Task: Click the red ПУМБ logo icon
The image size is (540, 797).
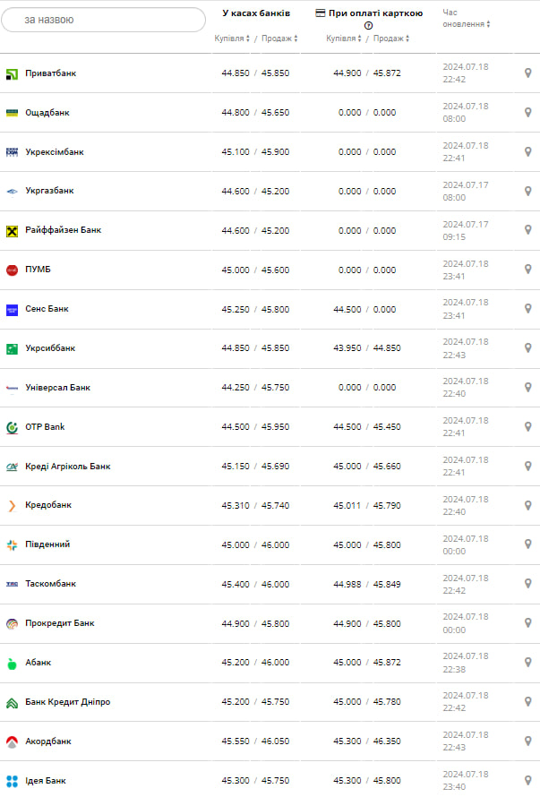Action: pyautogui.click(x=12, y=270)
